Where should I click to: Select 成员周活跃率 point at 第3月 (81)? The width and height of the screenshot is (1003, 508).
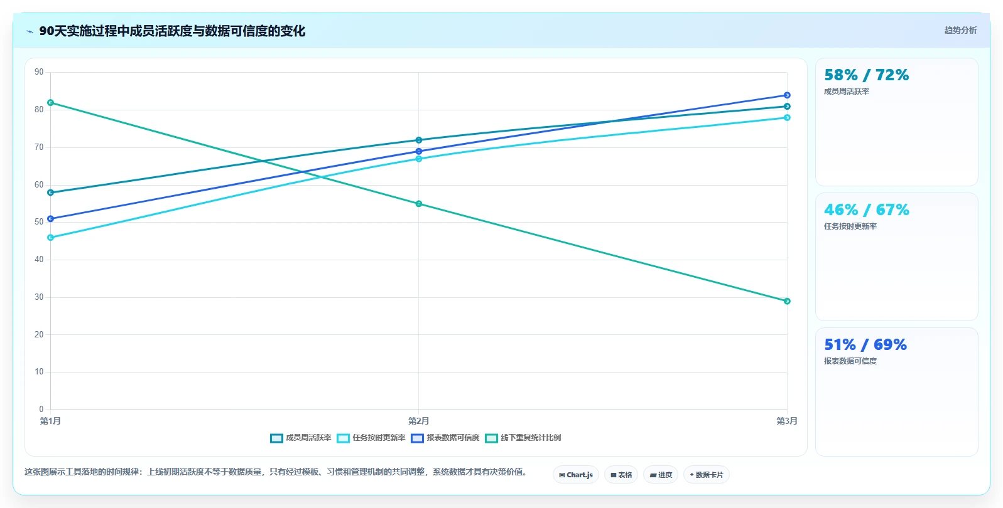click(x=787, y=107)
